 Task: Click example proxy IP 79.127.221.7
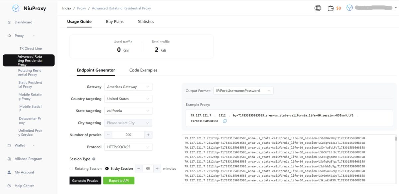coord(201,115)
